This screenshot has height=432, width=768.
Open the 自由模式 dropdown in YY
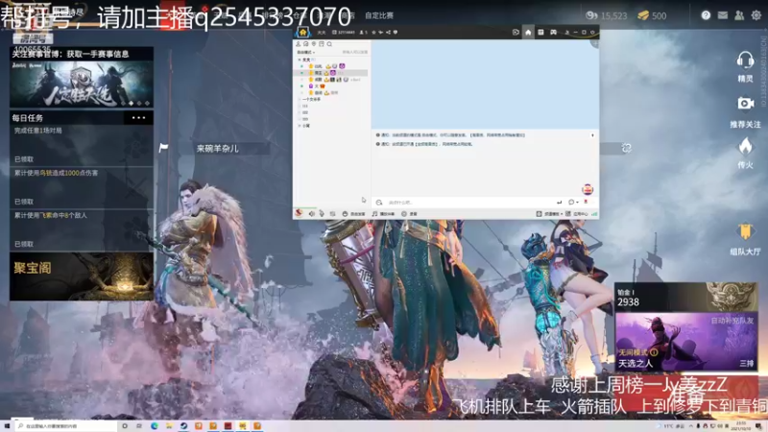[x=306, y=52]
